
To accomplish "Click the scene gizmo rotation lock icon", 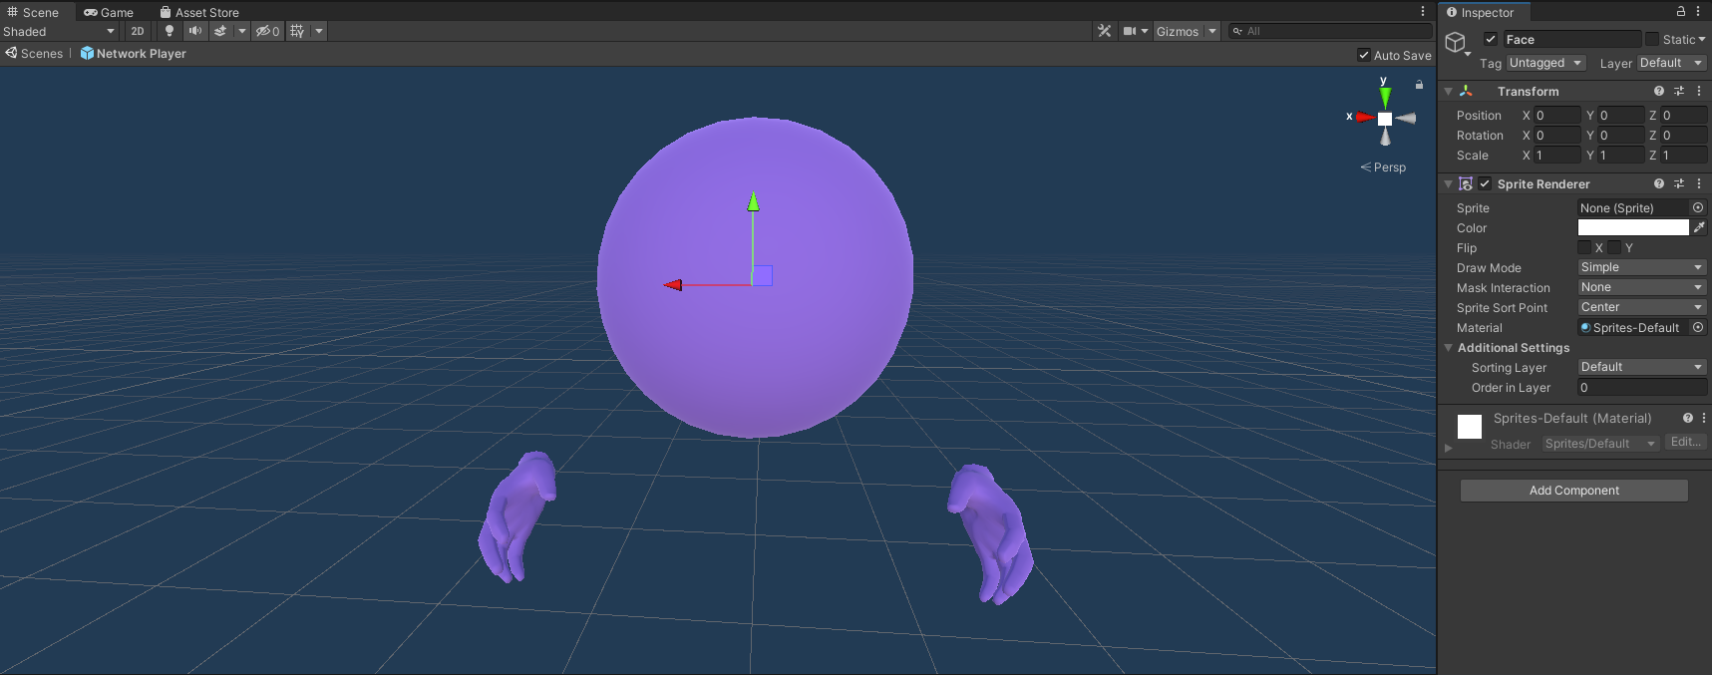I will pos(1419,85).
